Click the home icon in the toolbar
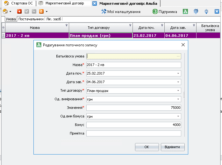 pyautogui.click(x=5, y=11)
